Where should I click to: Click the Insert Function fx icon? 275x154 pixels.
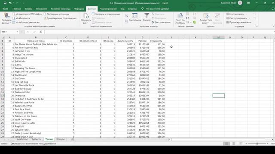click(x=41, y=32)
